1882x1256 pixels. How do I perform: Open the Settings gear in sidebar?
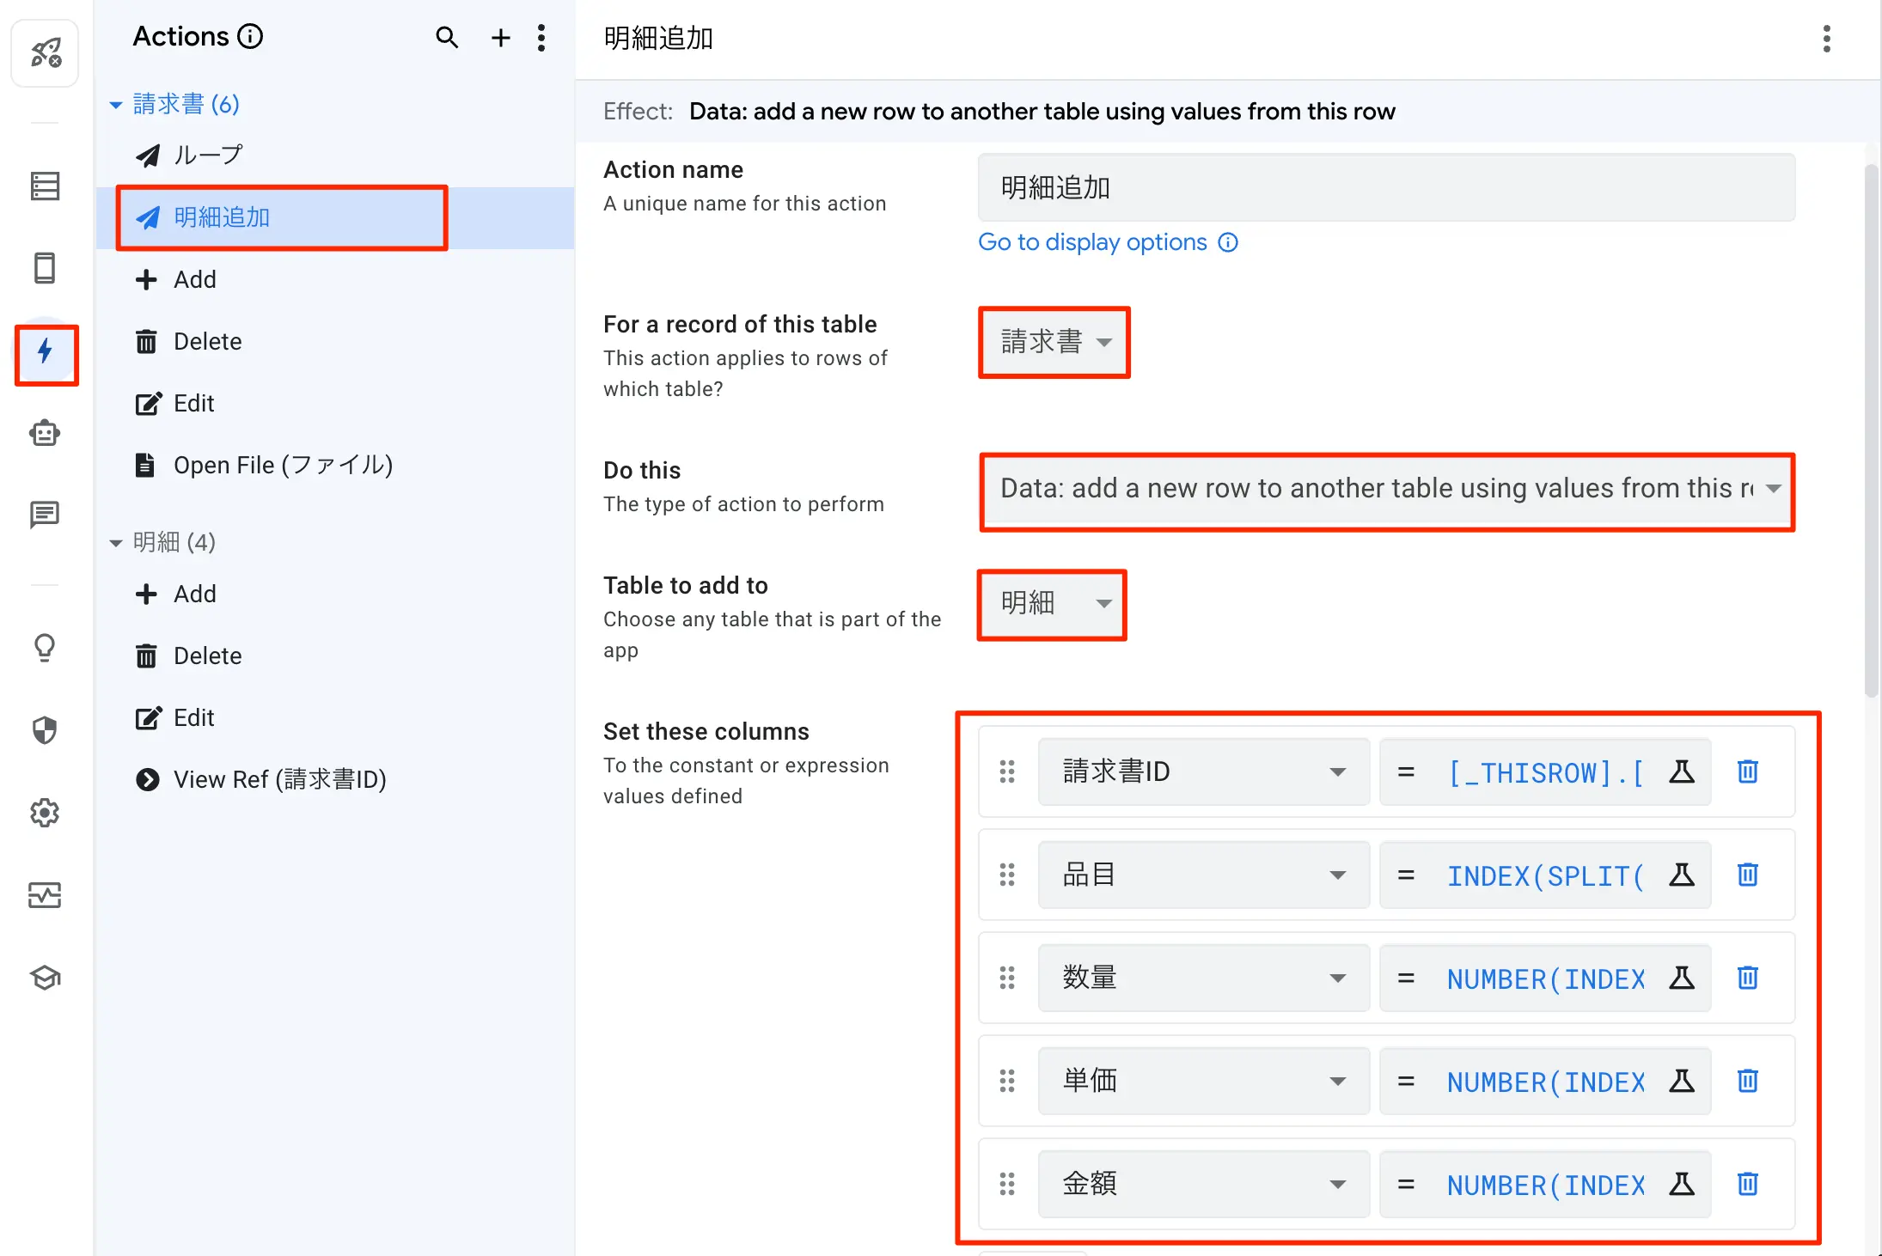pos(45,812)
